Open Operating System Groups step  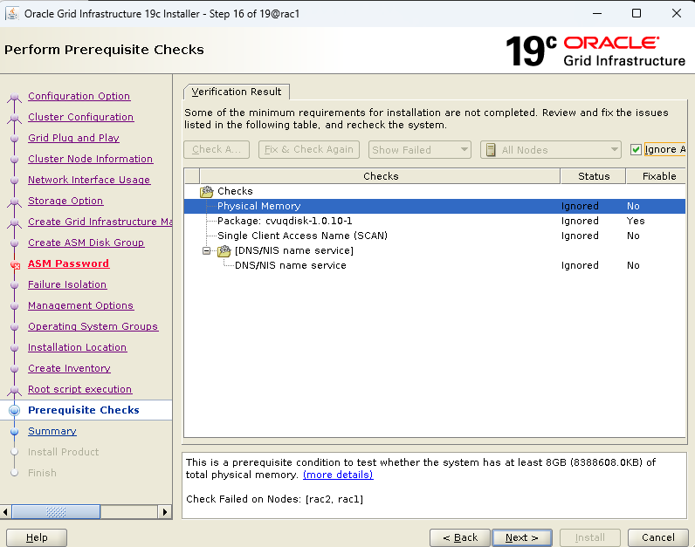pos(93,326)
